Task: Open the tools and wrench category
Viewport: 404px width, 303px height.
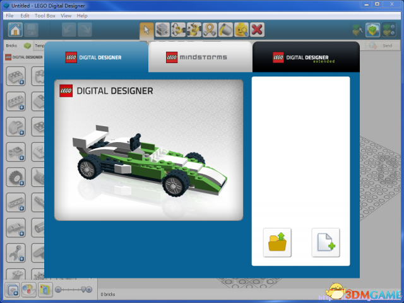Action: 16,253
